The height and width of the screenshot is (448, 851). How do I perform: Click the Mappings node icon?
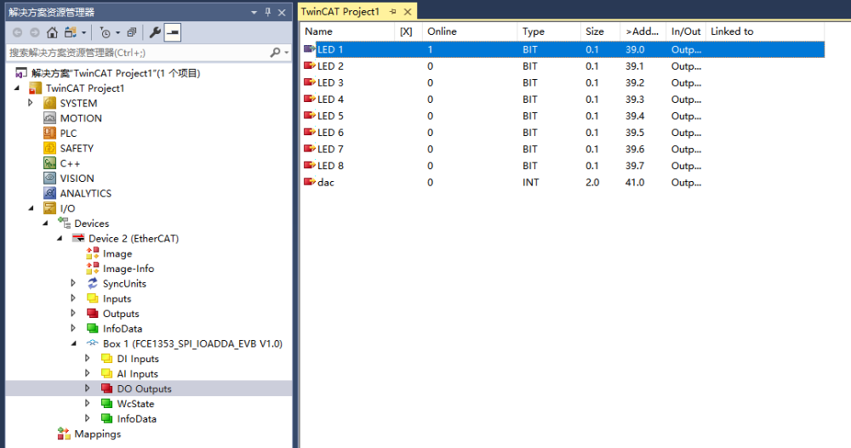[64, 434]
